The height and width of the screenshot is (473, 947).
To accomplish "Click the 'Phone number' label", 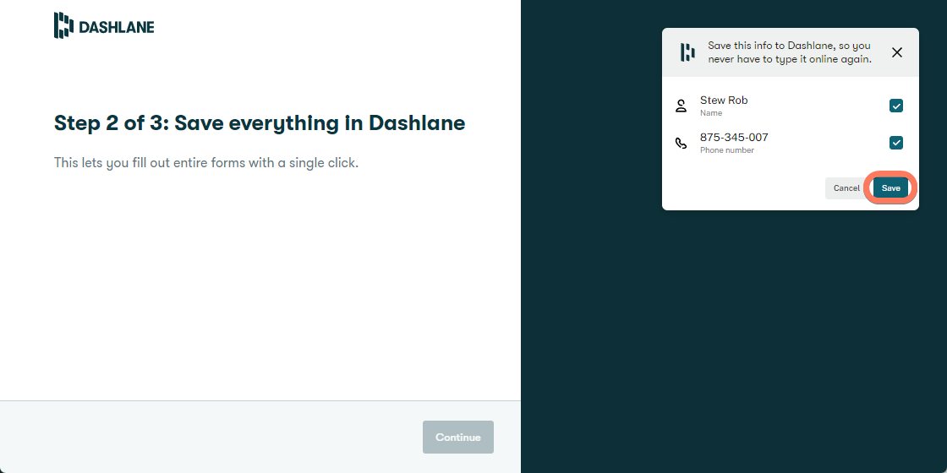I will 727,150.
